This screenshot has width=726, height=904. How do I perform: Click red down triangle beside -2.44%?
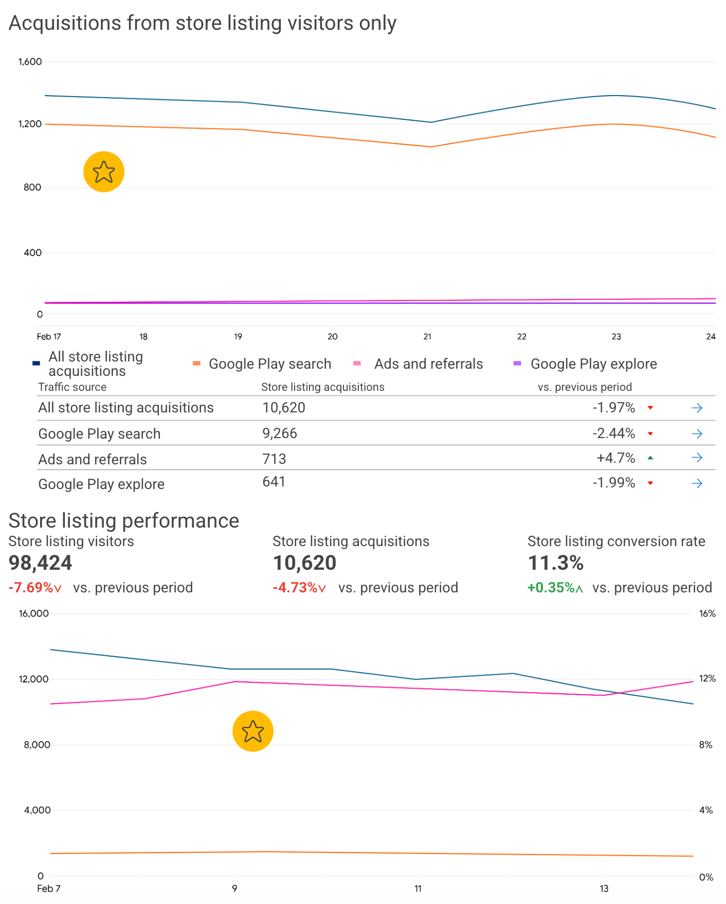tap(650, 433)
